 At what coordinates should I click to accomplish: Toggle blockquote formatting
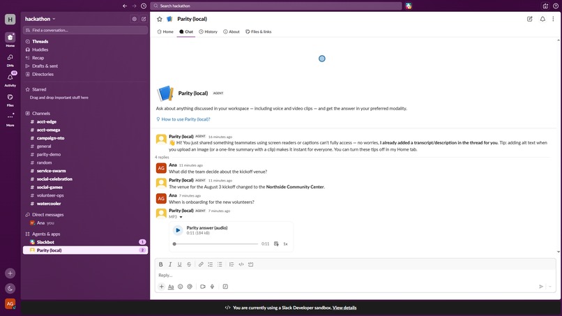[x=231, y=264]
